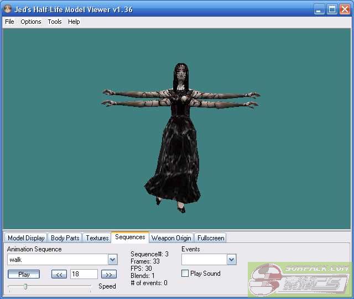Minimize the Model Viewer window

click(x=319, y=9)
